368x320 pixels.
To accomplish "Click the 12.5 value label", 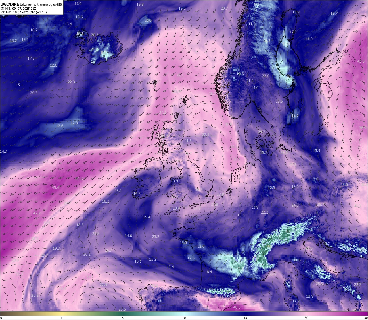I will [271, 188].
